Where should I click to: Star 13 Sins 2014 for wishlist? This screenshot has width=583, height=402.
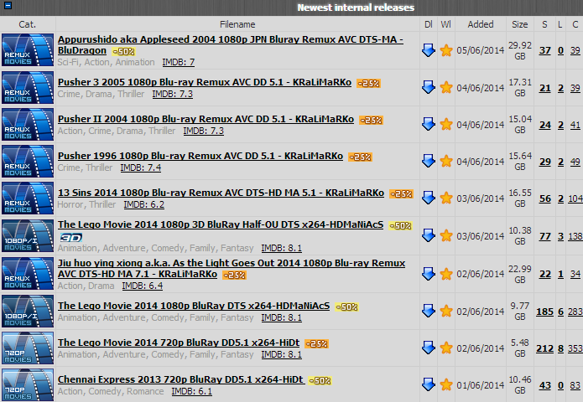(445, 198)
